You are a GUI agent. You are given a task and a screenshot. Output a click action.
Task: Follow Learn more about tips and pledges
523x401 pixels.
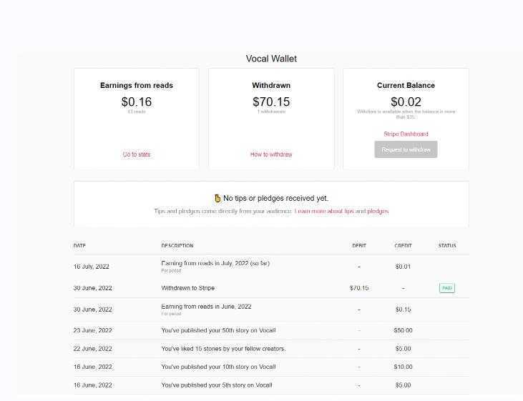[x=341, y=212]
